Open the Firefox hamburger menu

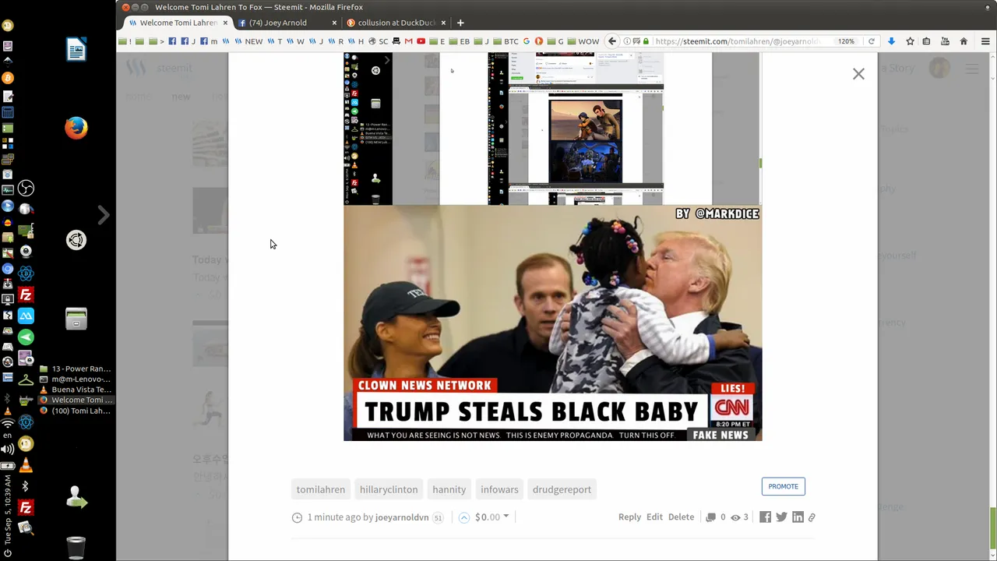985,41
